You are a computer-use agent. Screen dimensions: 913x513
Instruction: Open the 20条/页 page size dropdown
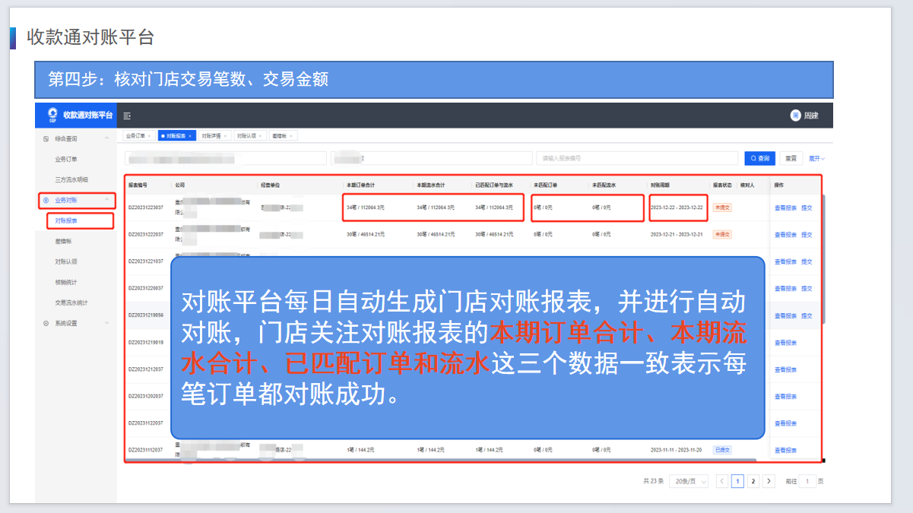pyautogui.click(x=689, y=481)
